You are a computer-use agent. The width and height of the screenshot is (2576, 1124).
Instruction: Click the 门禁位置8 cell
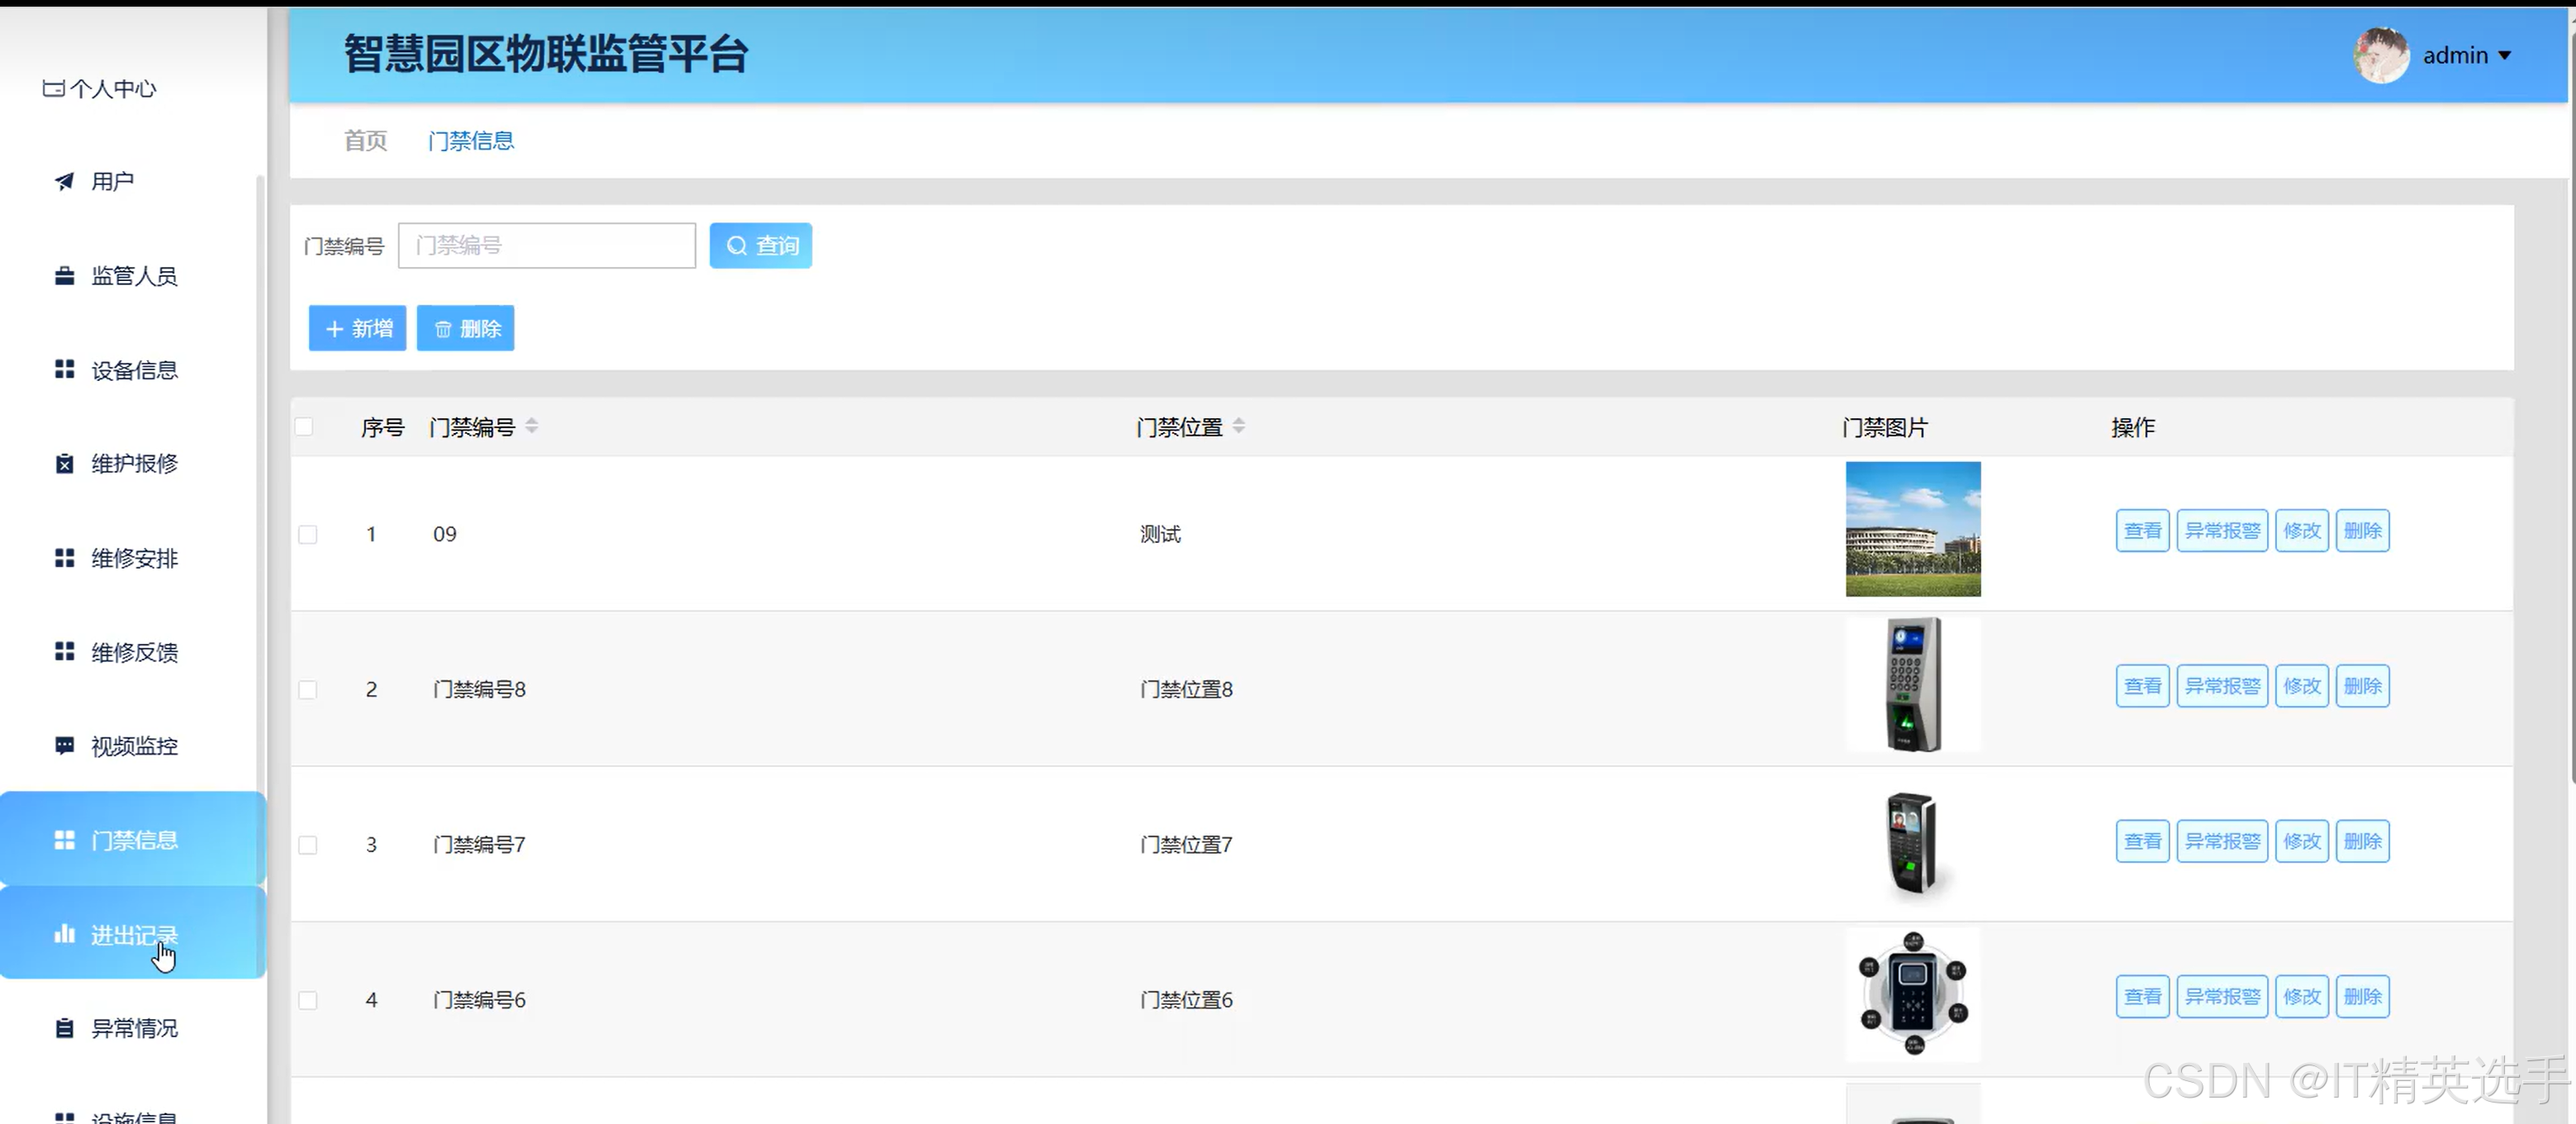(1186, 690)
